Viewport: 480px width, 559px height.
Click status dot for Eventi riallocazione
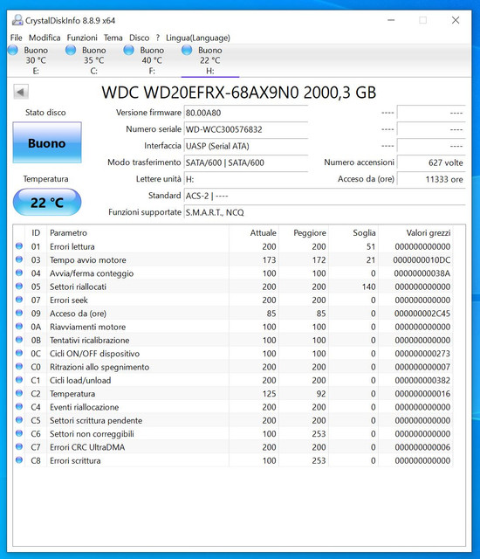(19, 406)
